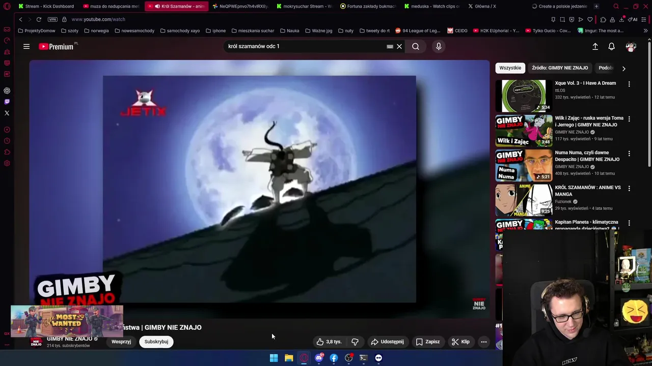
Task: Click the Zapisz save button
Action: point(428,342)
